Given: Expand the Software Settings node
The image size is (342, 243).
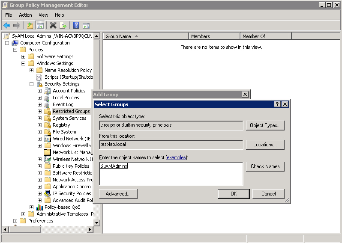Looking at the screenshot, I should [24, 56].
